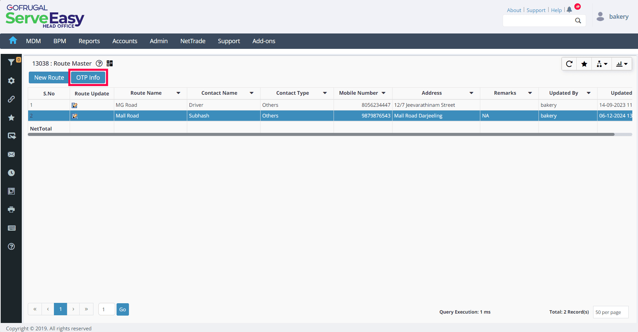The image size is (638, 332).
Task: Click the ServeEasy Head Office logo
Action: click(x=45, y=16)
